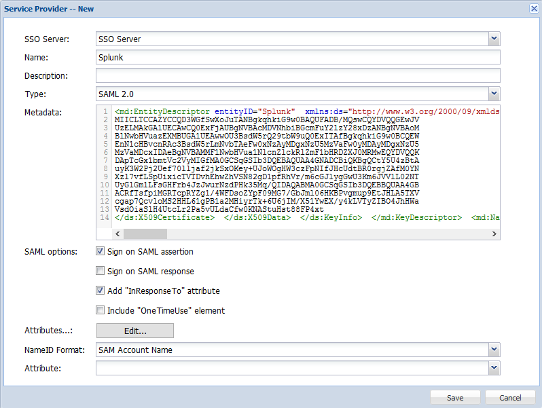542x408 pixels.
Task: Enable Sign on SAML response
Action: click(101, 272)
